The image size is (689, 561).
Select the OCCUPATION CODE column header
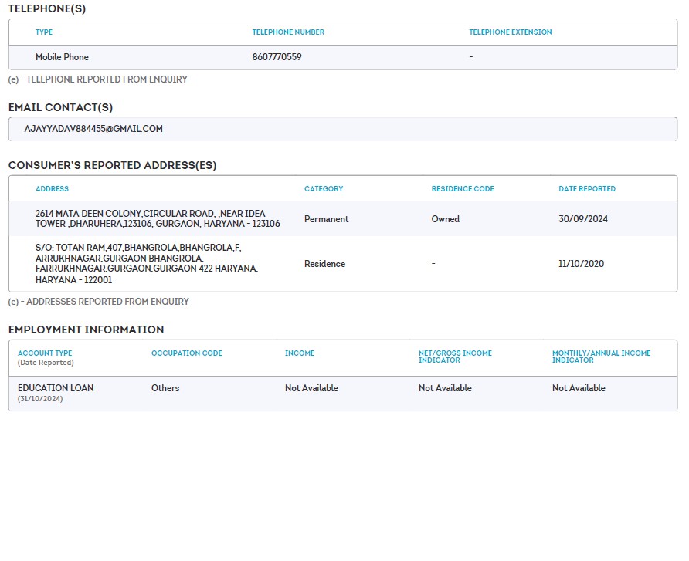(x=186, y=353)
